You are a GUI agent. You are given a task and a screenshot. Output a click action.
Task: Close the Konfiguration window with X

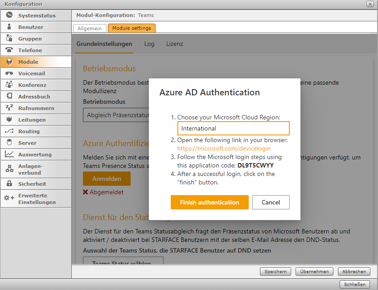[370, 4]
